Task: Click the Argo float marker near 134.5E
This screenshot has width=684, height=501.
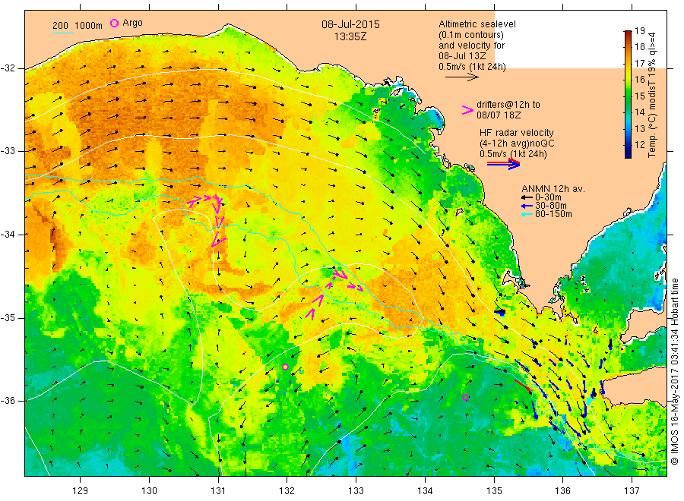Action: 465,397
